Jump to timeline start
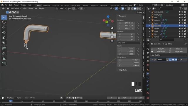Viewport: 188px width, 106px height. tap(67, 98)
